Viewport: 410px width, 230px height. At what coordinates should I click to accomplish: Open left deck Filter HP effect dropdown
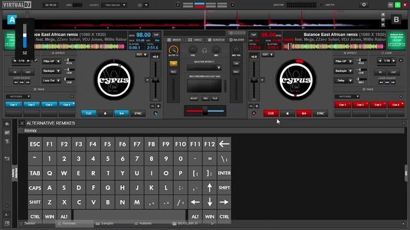coord(51,61)
